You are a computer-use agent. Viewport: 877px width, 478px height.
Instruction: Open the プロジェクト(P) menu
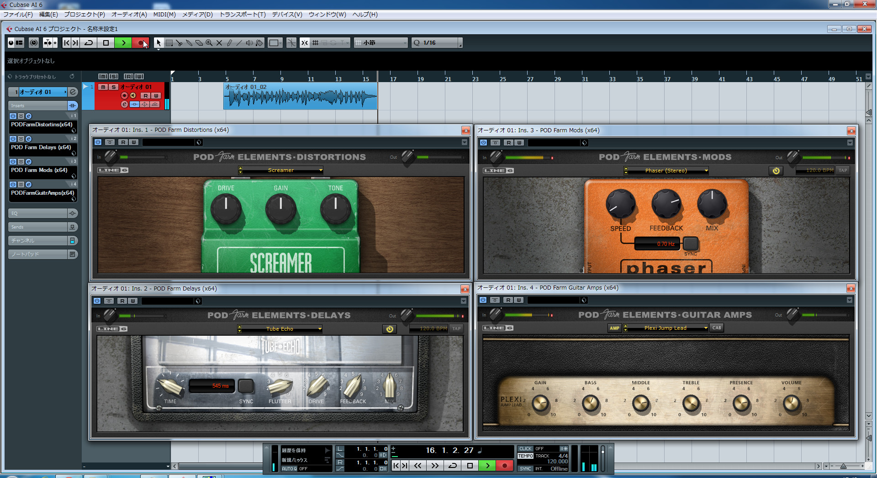click(x=85, y=15)
